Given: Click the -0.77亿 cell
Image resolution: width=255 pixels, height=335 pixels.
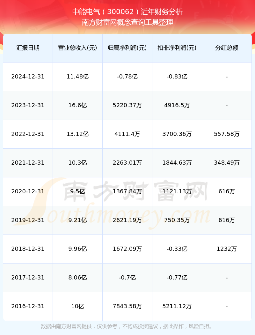Looking at the screenshot, I should pos(177,278).
